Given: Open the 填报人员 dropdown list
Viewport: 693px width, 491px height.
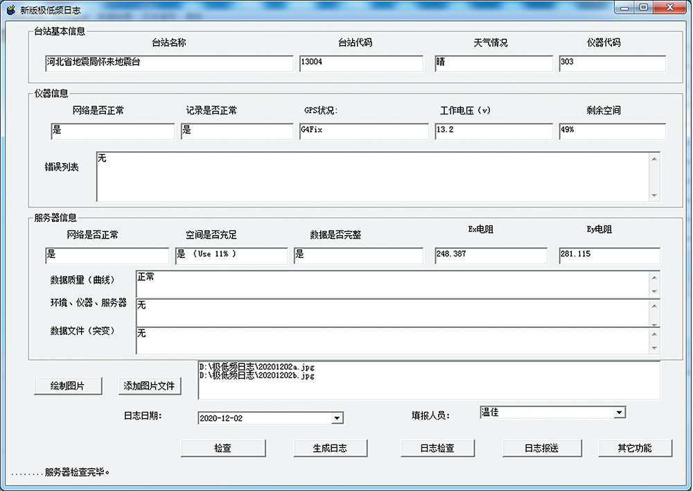Looking at the screenshot, I should point(619,413).
